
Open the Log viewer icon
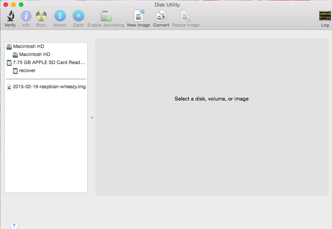(325, 16)
